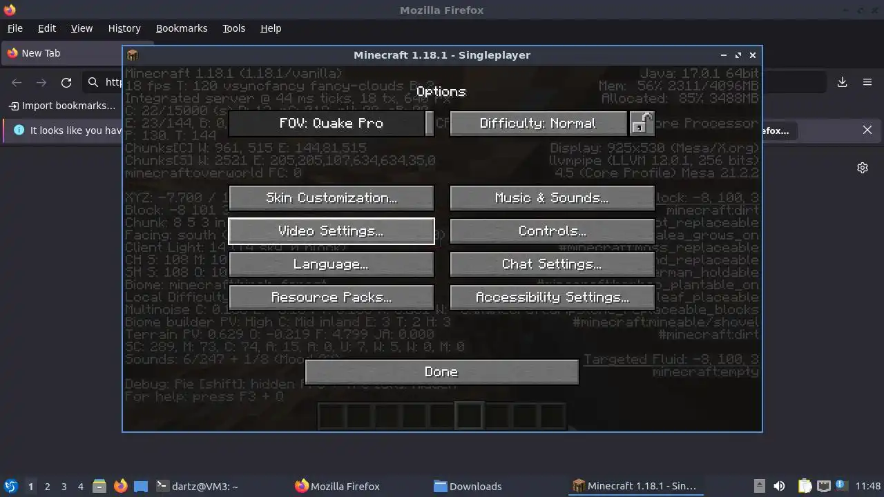Open the system start menu icon
This screenshot has height=497, width=884.
10,486
